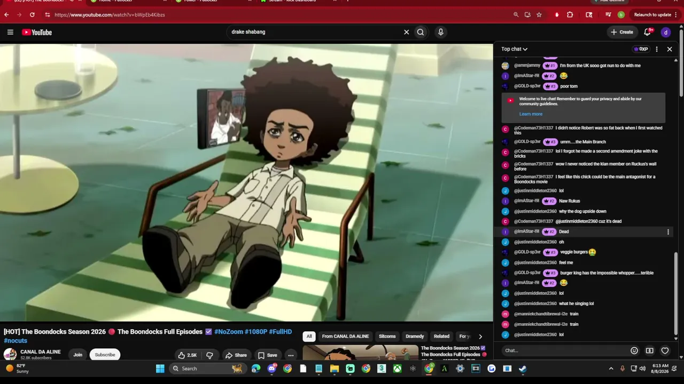Open the weather widget showing Sunny
The image size is (684, 384).
click(17, 369)
